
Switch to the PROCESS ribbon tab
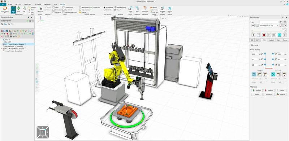click(18, 4)
